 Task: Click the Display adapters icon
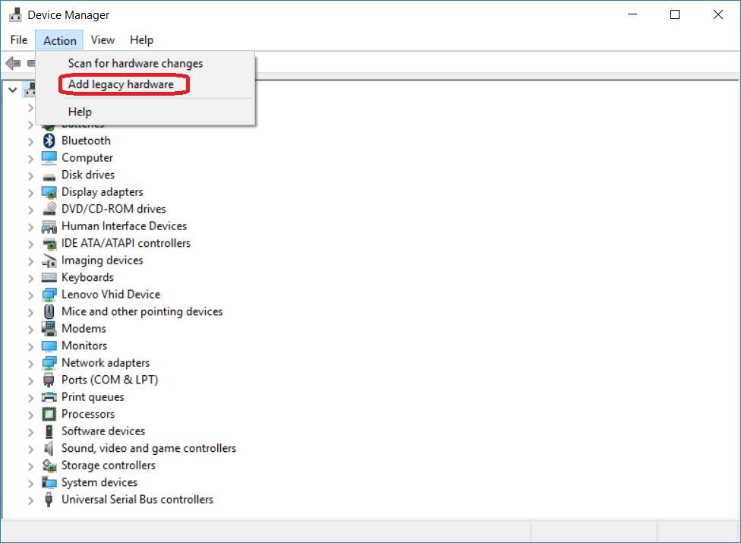49,192
